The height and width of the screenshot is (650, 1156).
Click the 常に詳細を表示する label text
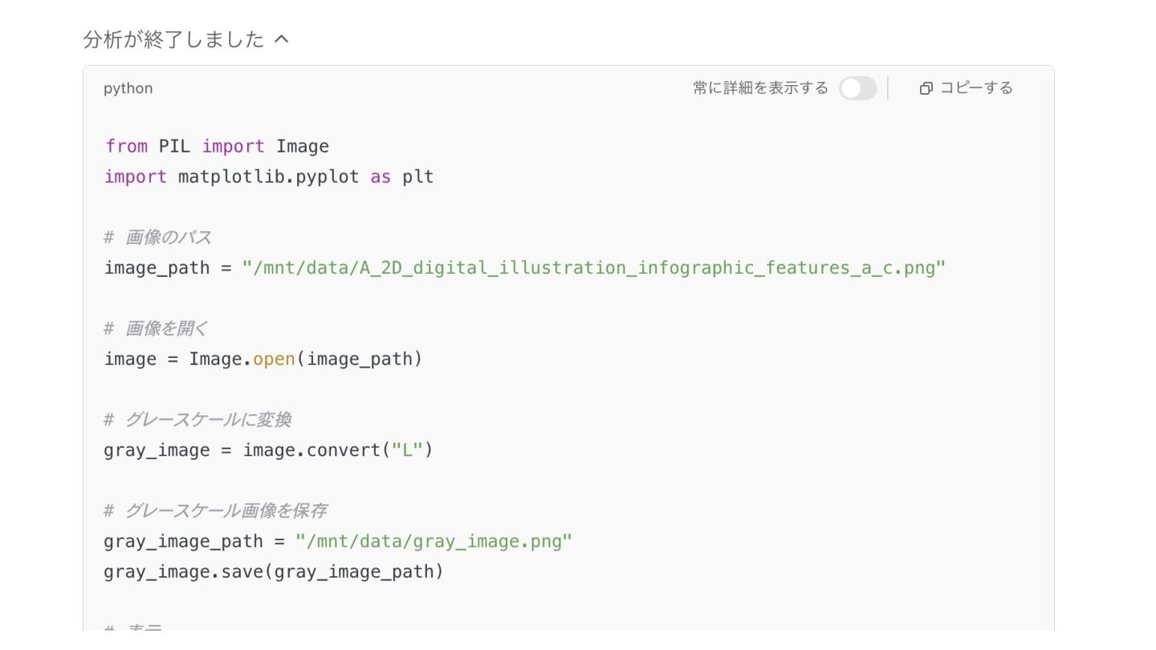tap(760, 88)
